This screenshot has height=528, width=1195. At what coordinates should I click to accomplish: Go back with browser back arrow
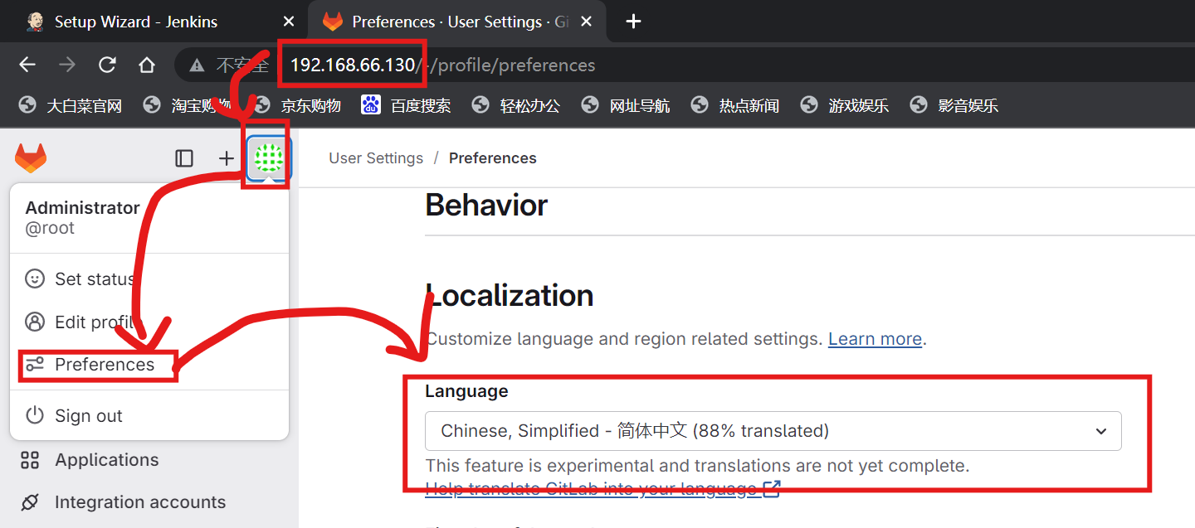coord(27,65)
